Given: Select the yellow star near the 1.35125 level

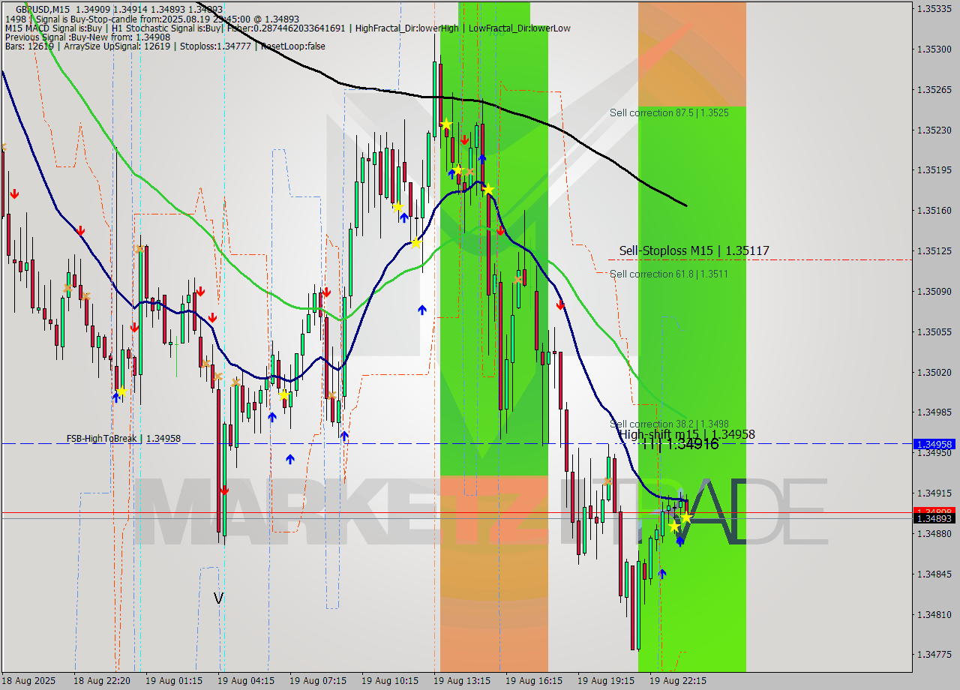Looking at the screenshot, I should coord(416,242).
